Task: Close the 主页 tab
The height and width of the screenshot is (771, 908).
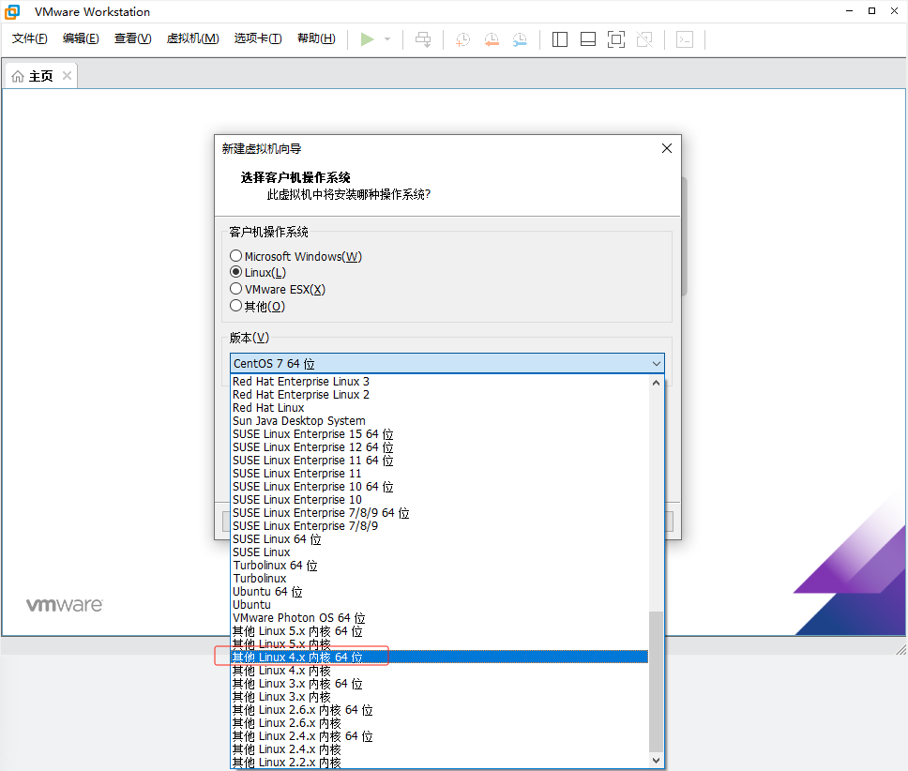Action: pos(68,76)
